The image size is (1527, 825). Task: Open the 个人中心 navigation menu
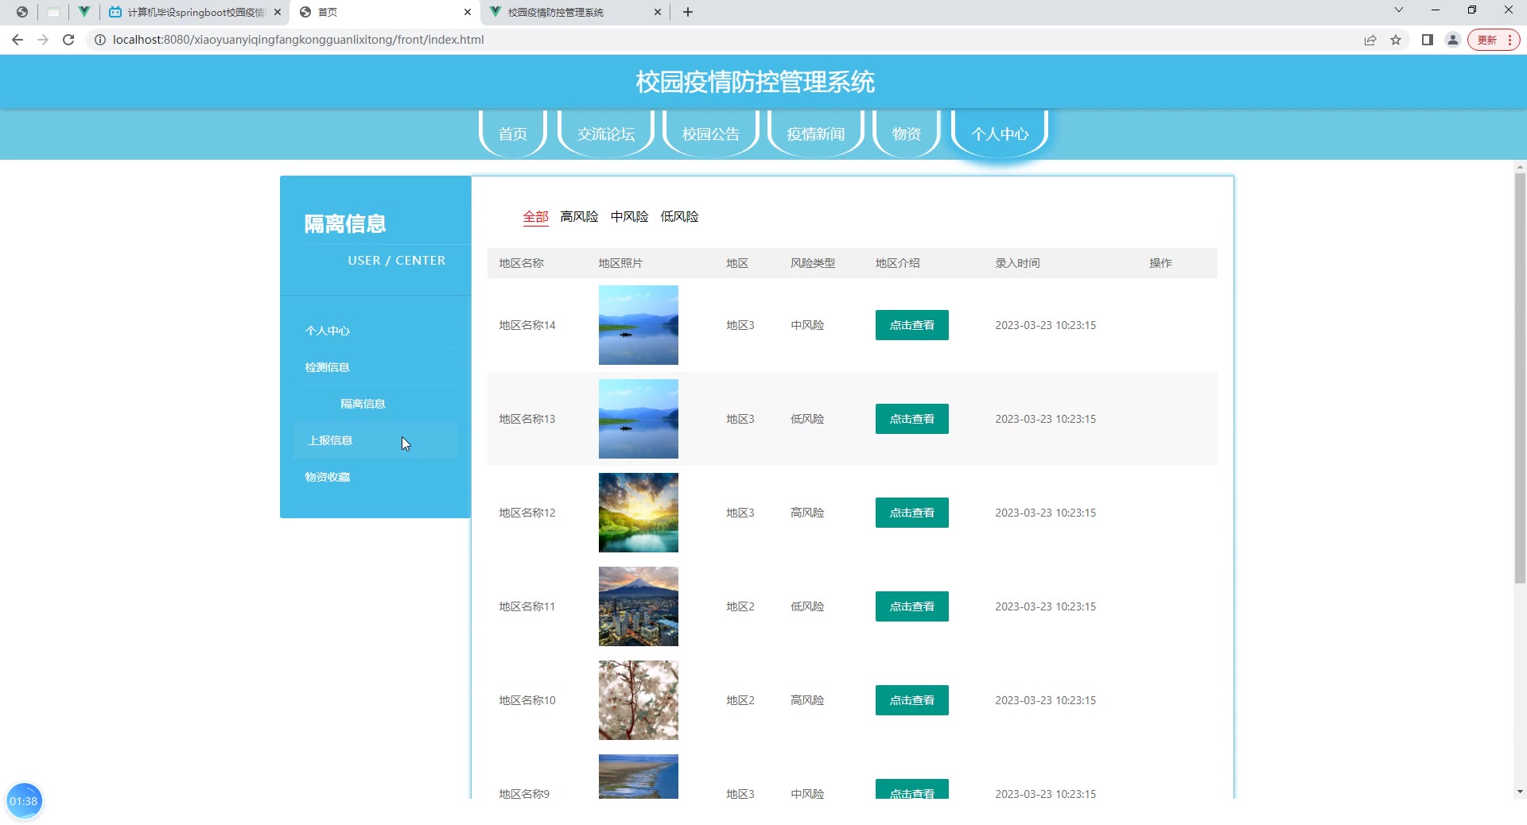pos(1000,134)
